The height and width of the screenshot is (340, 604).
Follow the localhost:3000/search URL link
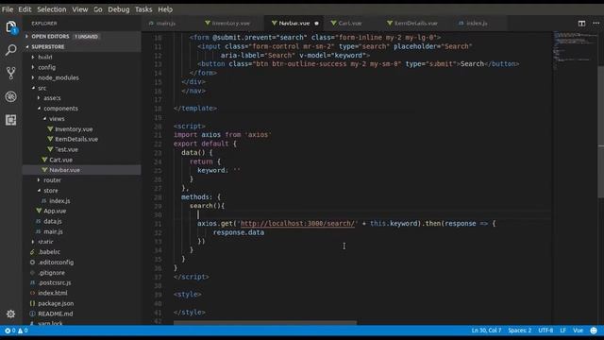297,224
